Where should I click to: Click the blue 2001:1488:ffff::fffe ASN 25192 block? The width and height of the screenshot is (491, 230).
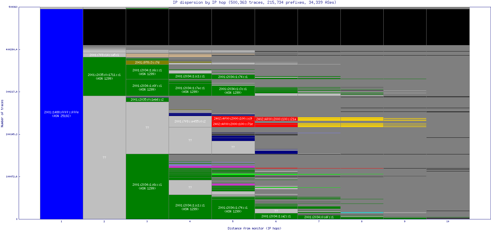[x=61, y=114]
